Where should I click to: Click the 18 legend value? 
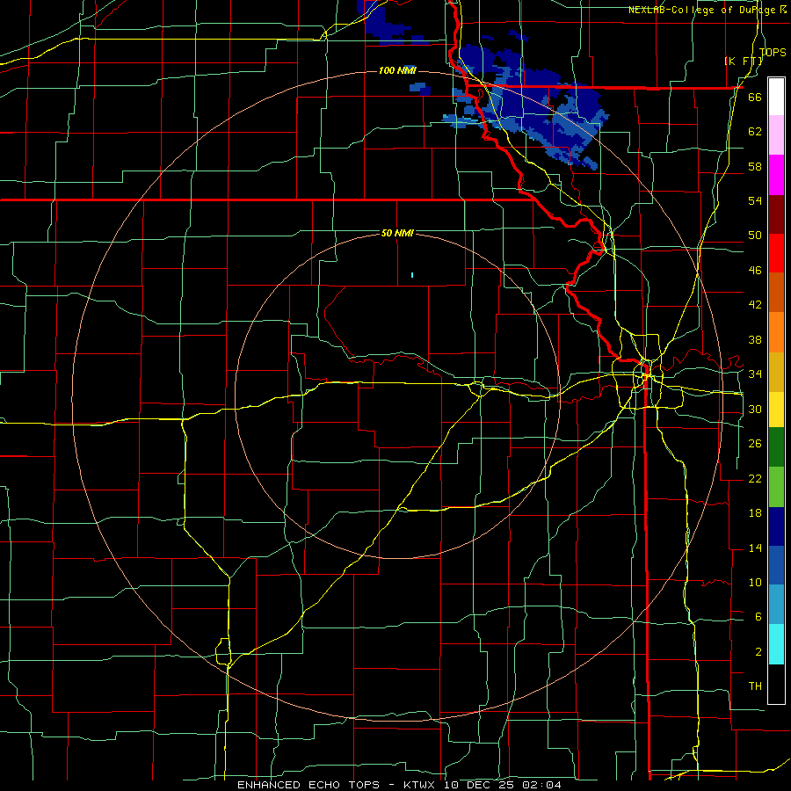(x=755, y=513)
